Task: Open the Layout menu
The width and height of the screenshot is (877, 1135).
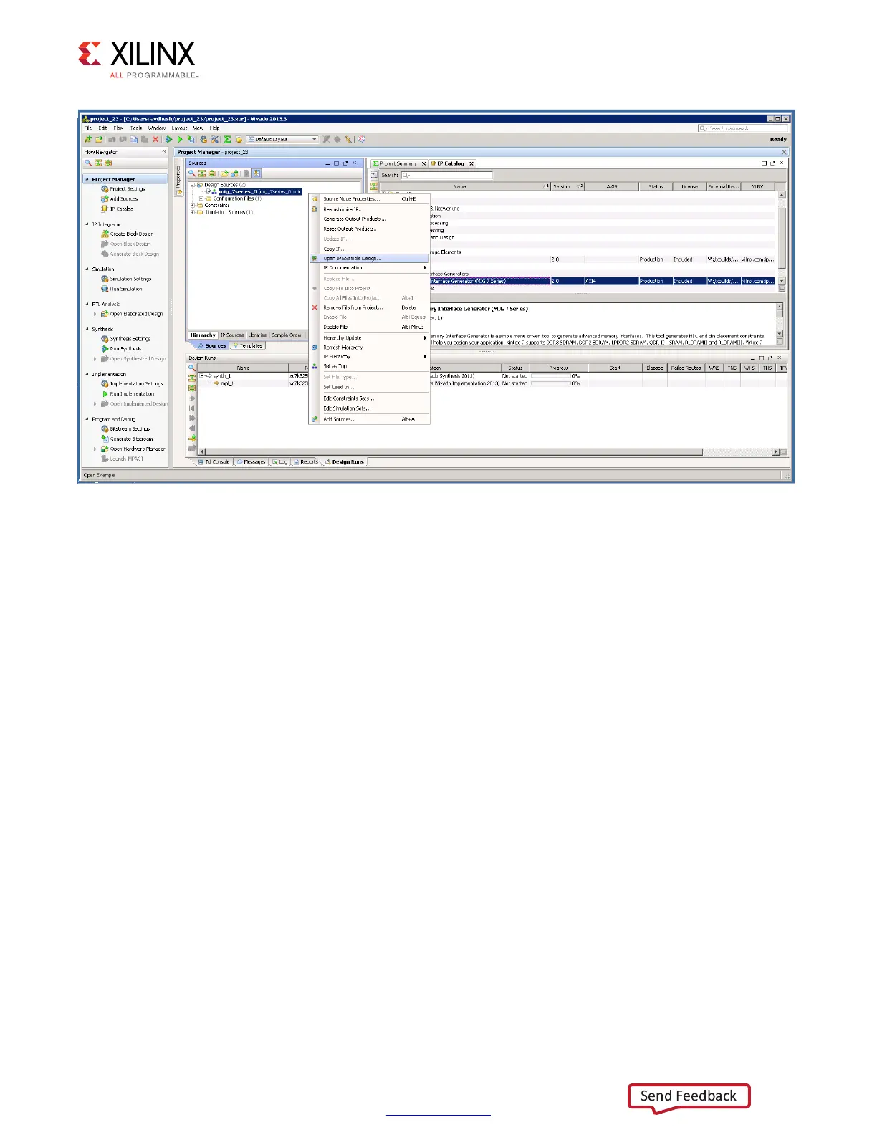Action: pos(179,128)
